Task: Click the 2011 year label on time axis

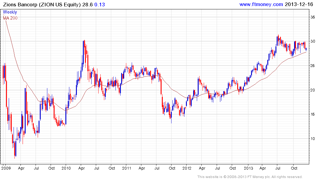Action: pyautogui.click(x=127, y=168)
